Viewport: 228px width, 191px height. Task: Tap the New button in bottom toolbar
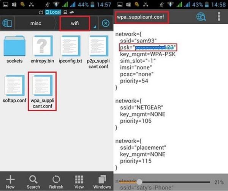10,182
